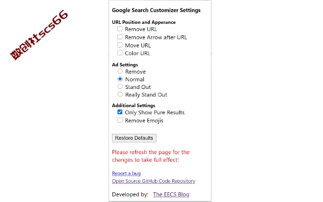Pick the Really Stand Out radio button

120,94
